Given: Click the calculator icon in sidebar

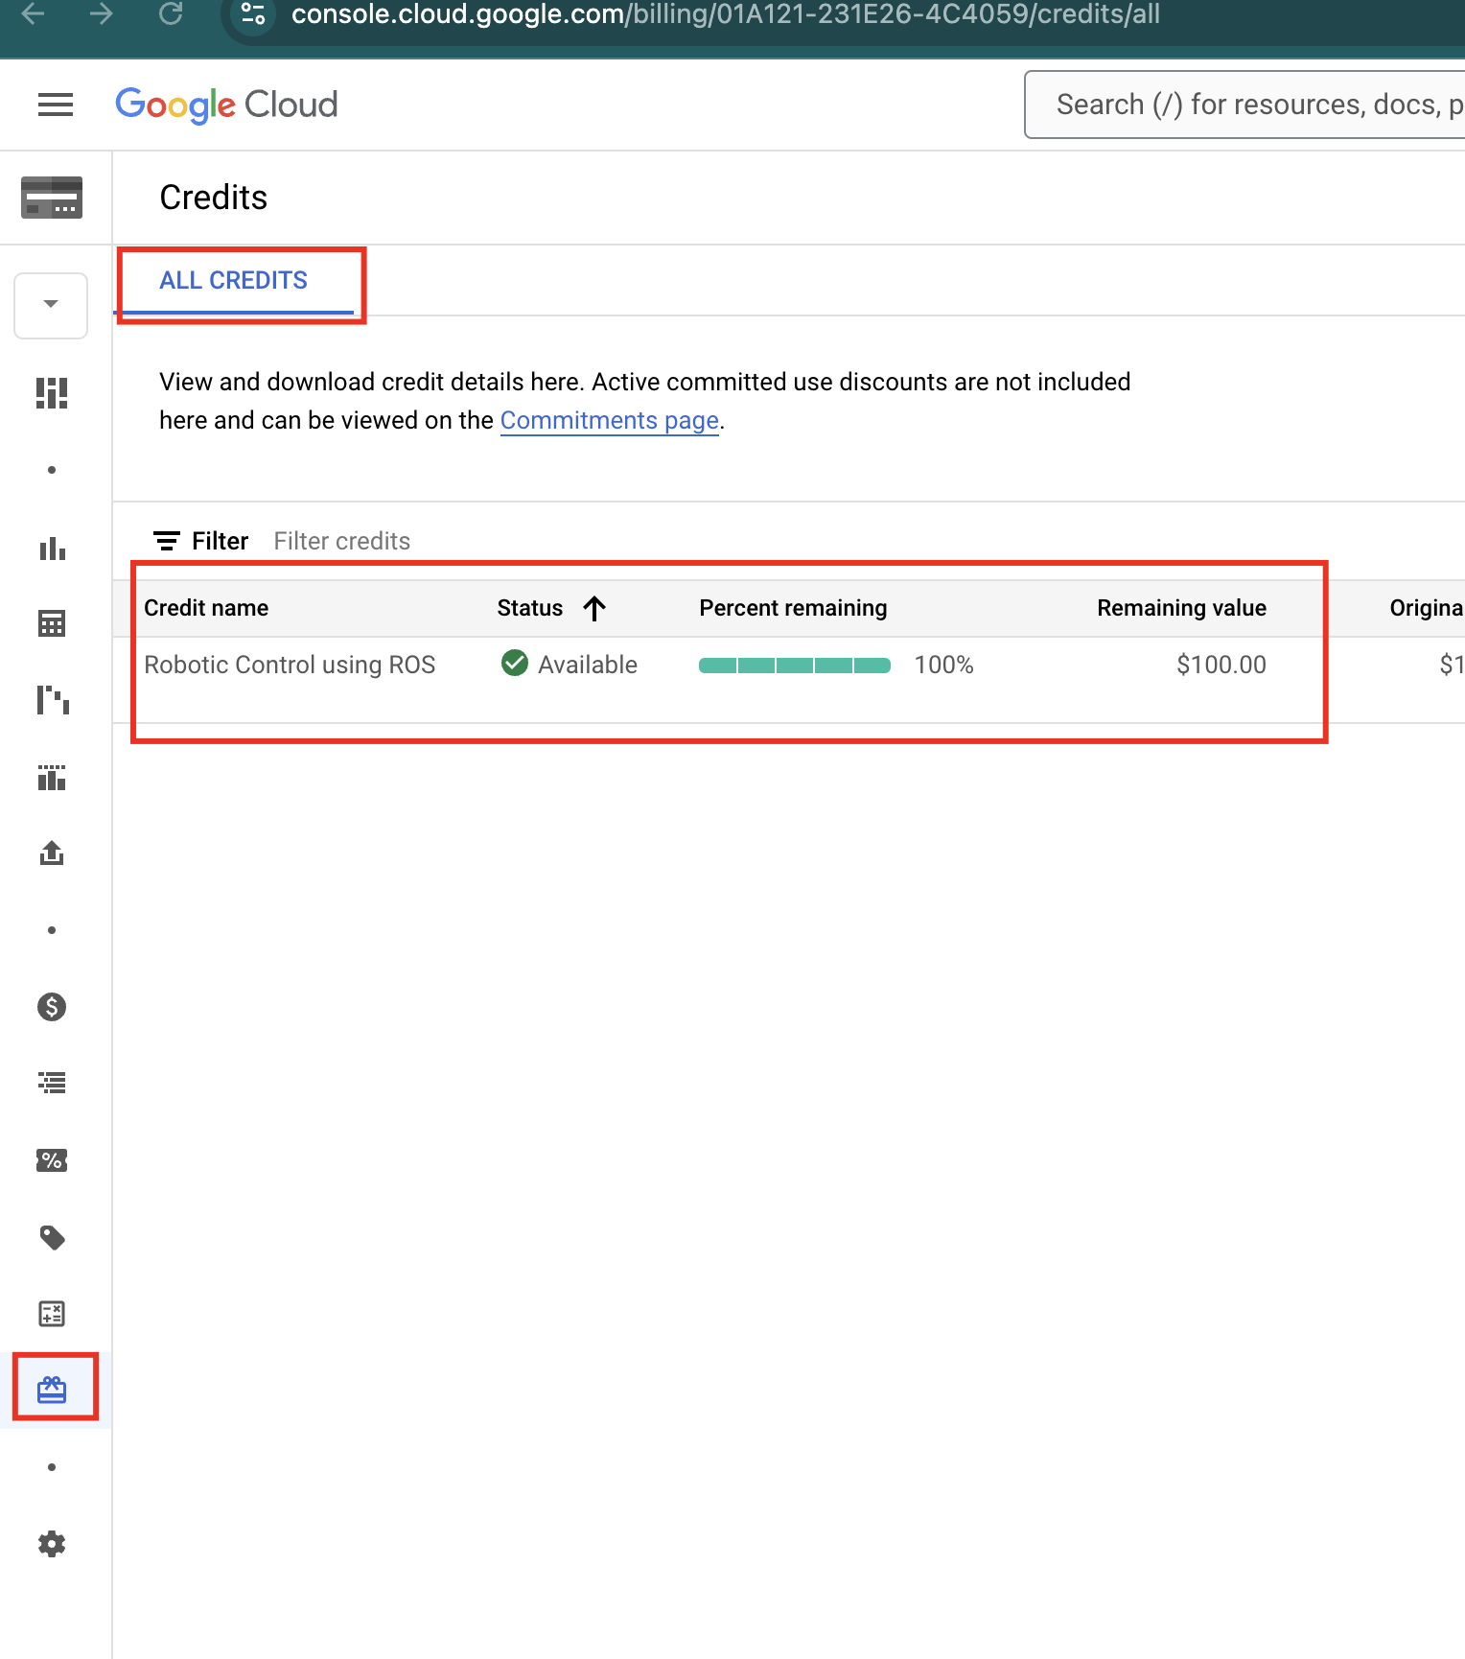Looking at the screenshot, I should [x=52, y=1314].
